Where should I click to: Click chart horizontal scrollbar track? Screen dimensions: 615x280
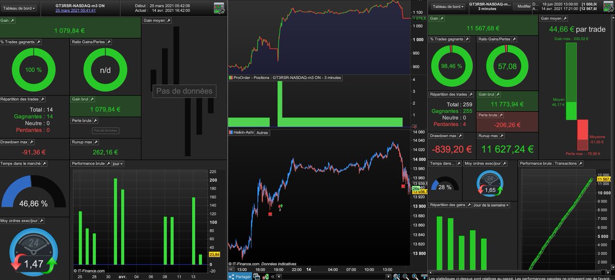(335, 276)
